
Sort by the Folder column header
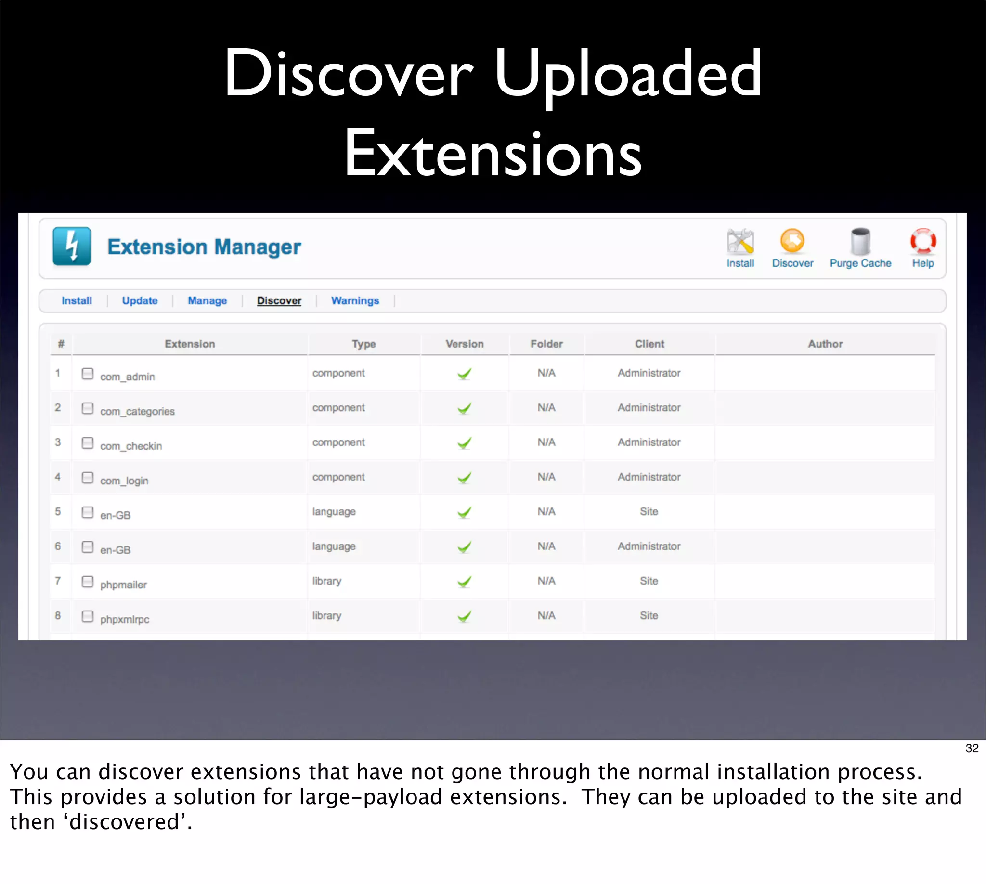(x=546, y=344)
